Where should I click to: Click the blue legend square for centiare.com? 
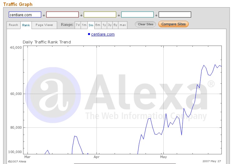(x=89, y=34)
